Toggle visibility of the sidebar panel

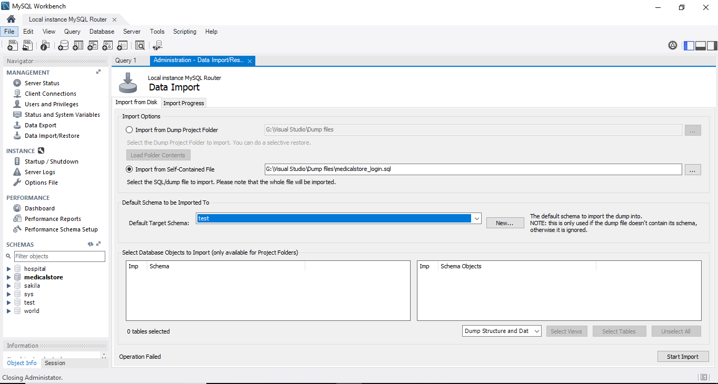point(689,46)
